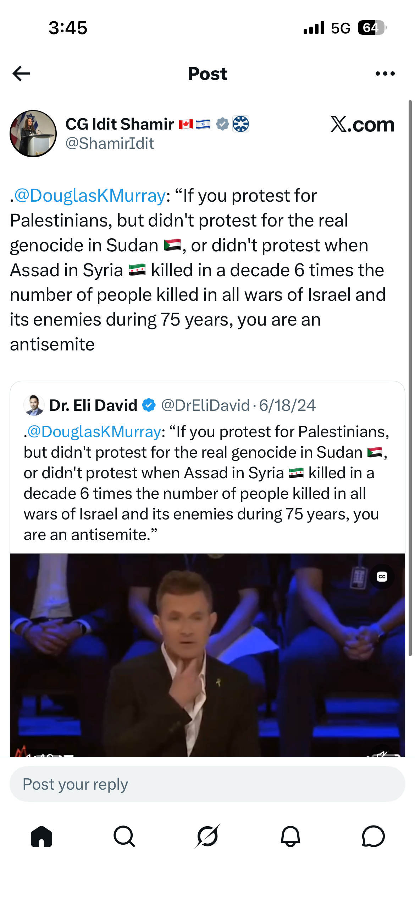Open the Grok slashed-circle icon
Image resolution: width=415 pixels, height=899 pixels.
pos(207,836)
